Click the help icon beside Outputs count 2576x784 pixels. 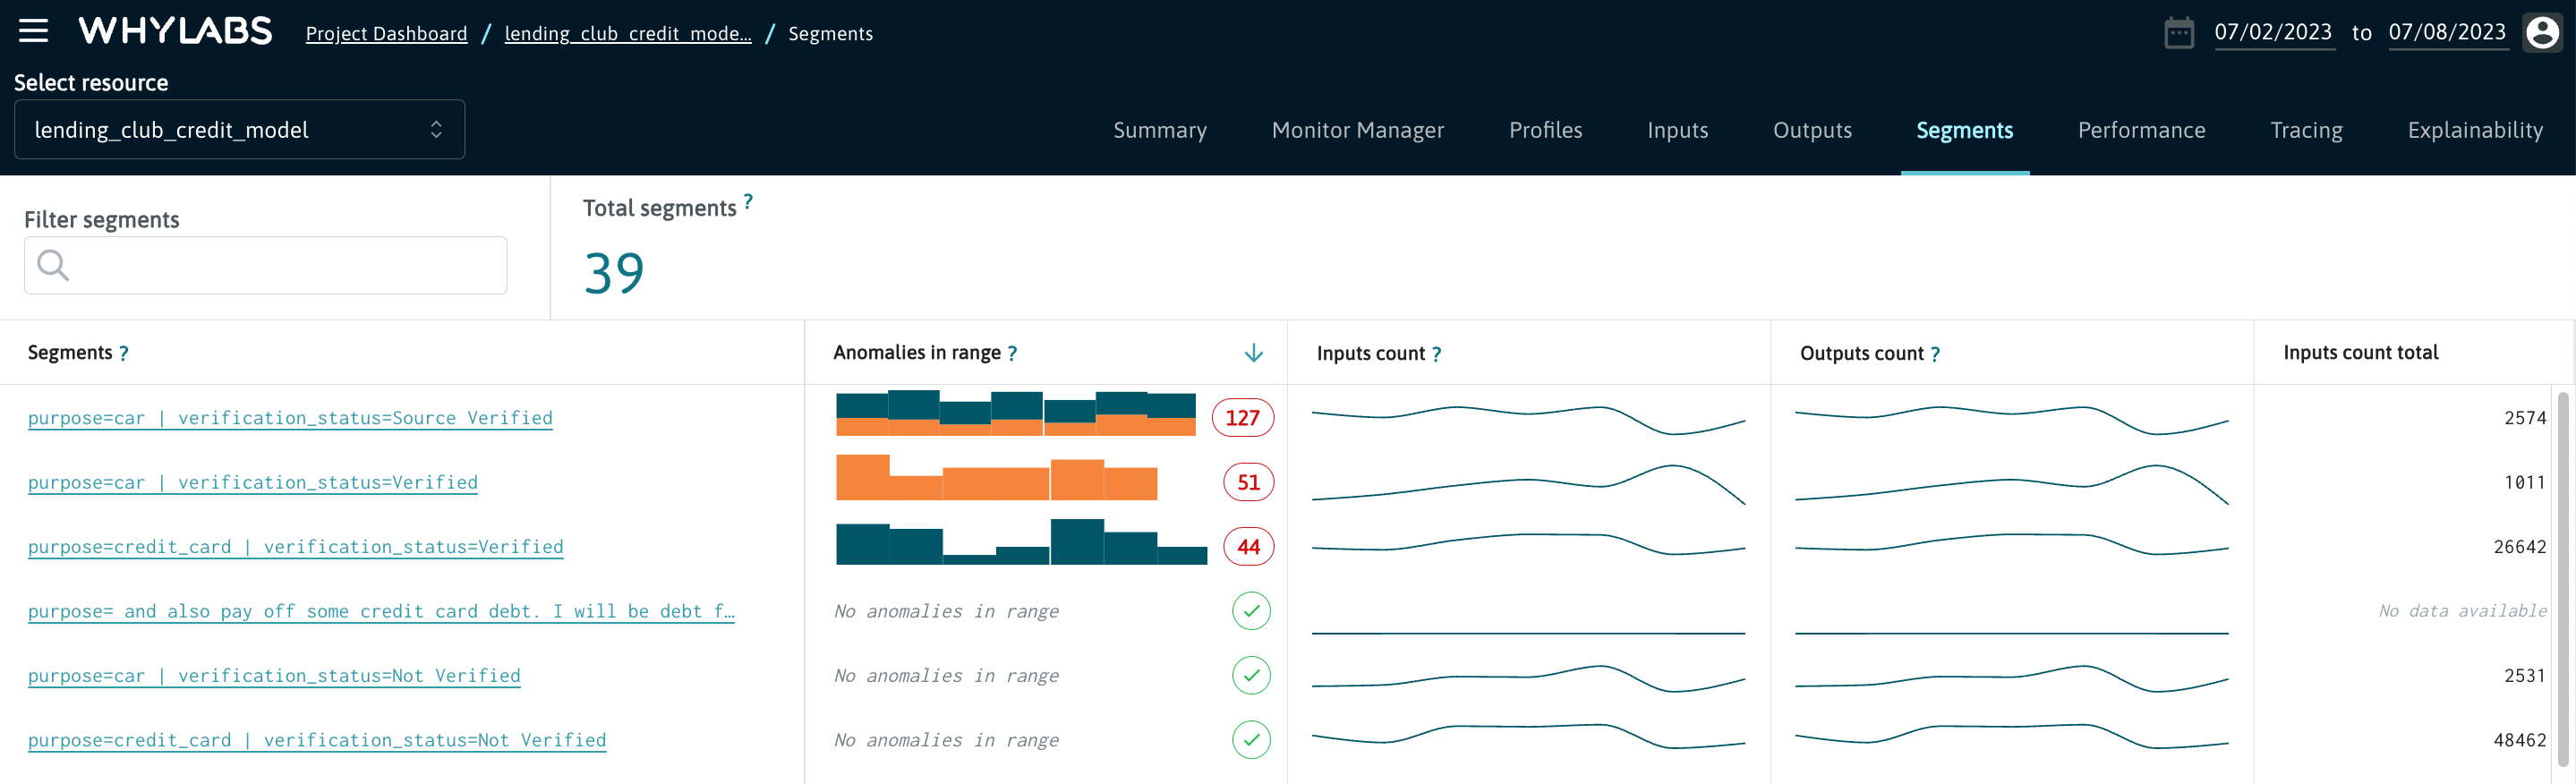(1935, 354)
